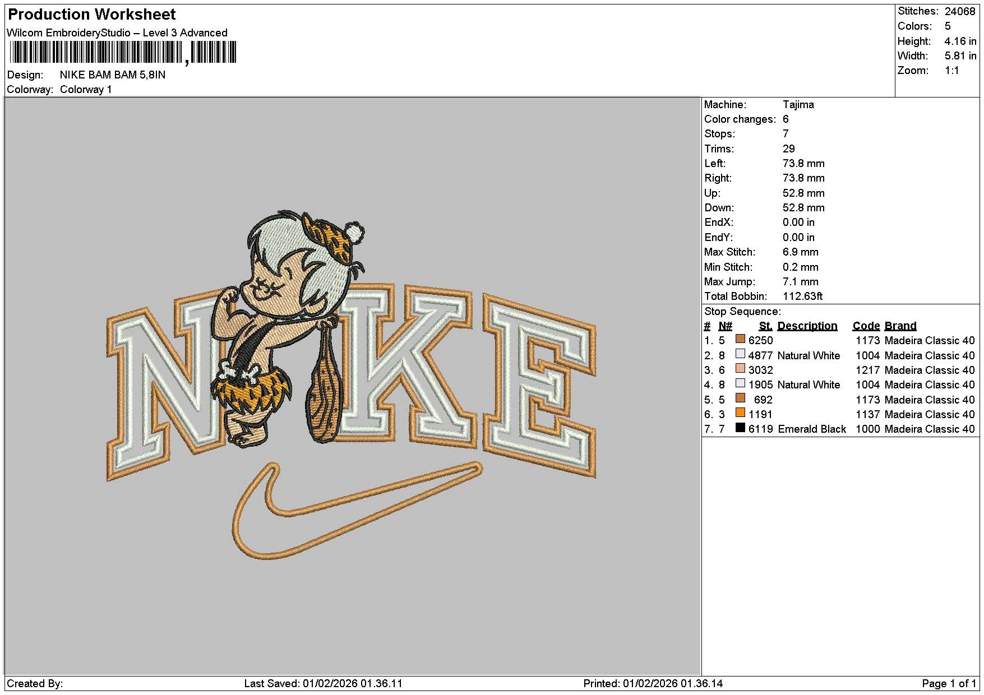
Task: Click the "Color changes:" label
Action: (x=740, y=119)
